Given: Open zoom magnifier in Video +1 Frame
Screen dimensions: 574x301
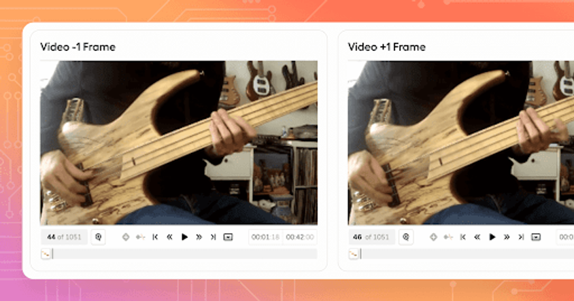Looking at the screenshot, I should click(x=406, y=237).
